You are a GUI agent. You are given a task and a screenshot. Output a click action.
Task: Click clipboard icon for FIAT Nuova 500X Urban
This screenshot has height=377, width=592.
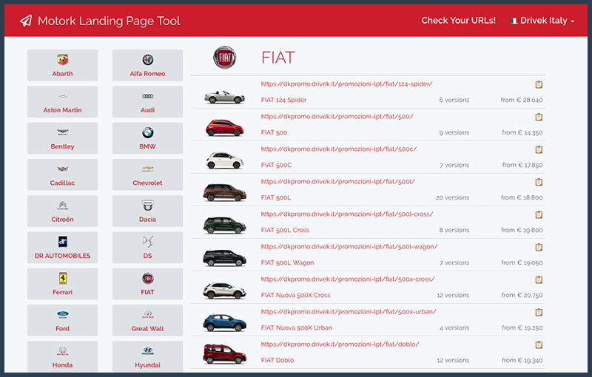[539, 312]
